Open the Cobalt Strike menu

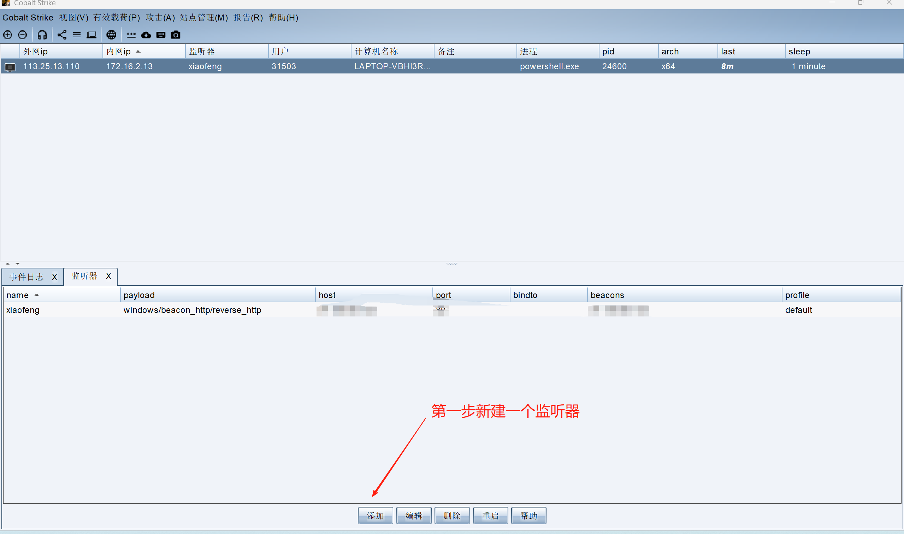[28, 18]
